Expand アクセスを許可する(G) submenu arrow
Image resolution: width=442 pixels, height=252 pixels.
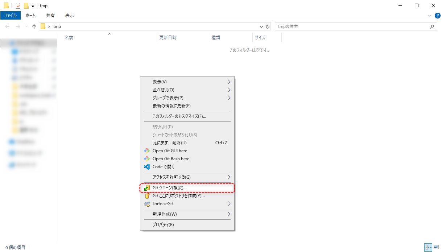pos(229,177)
